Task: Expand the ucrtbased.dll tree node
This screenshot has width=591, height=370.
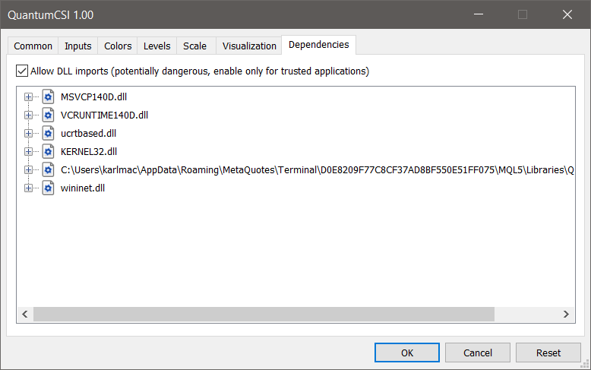Action: [28, 134]
